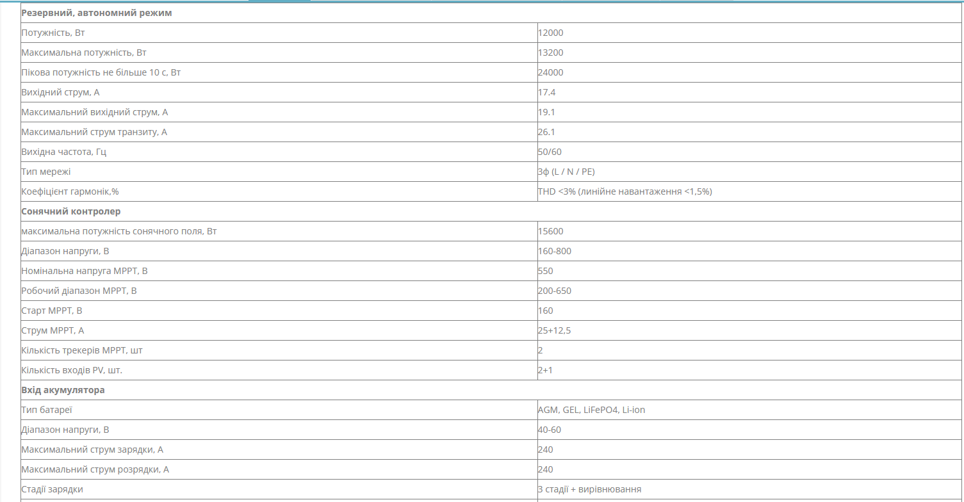
Task: Select the value 50/60
Action: coord(550,152)
